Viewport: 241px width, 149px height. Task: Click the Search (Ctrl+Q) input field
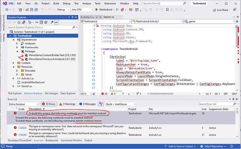(x=165, y=3)
